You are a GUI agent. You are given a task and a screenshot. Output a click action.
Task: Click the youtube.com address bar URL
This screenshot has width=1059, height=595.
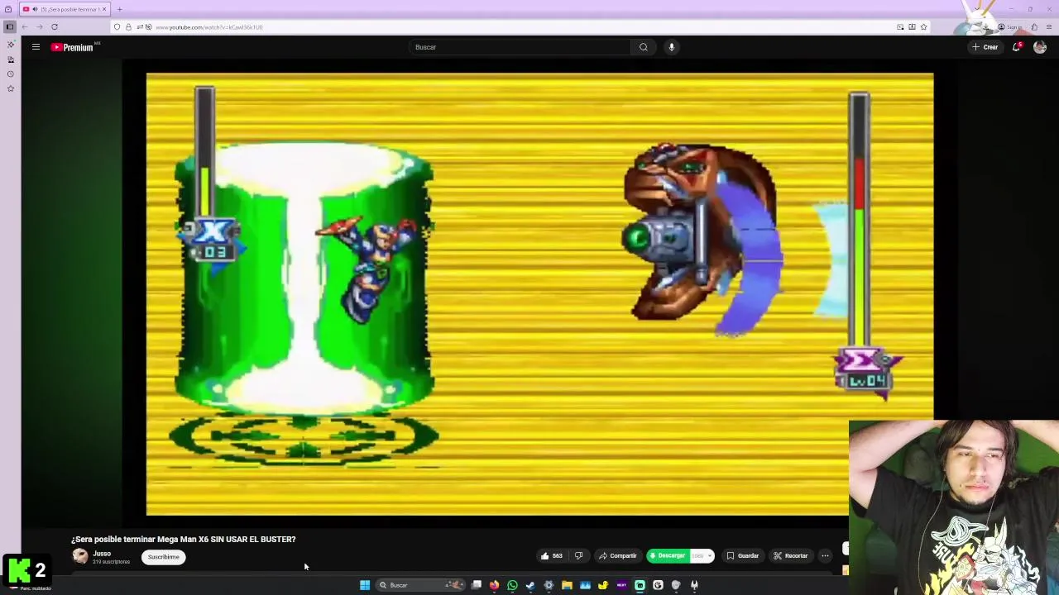point(208,27)
